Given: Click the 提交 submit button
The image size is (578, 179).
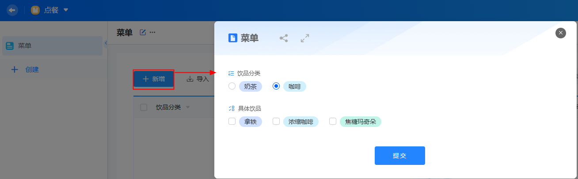Looking at the screenshot, I should point(400,156).
